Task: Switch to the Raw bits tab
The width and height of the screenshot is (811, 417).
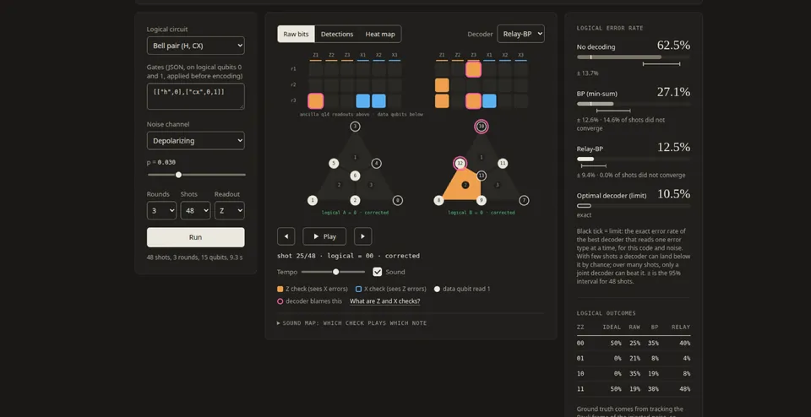Action: pos(296,34)
